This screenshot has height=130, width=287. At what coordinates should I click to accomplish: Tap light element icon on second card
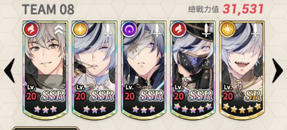click(80, 29)
